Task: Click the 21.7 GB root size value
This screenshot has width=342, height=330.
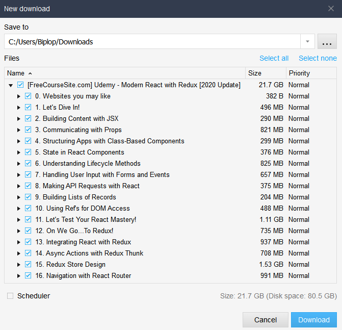Action: click(271, 85)
